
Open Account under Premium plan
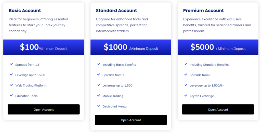(218, 110)
